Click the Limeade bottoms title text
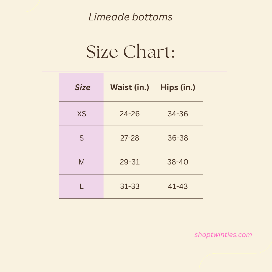 (130, 17)
